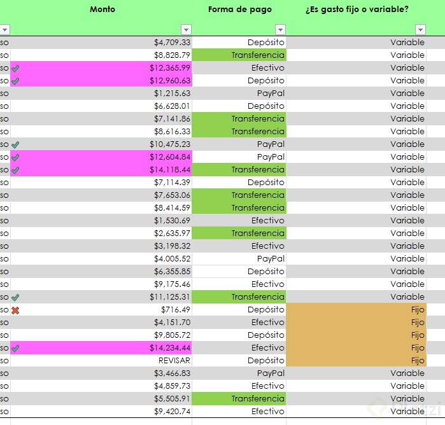The image size is (445, 425).
Task: Expand the gasto fijo o variable filter
Action: pos(420,30)
